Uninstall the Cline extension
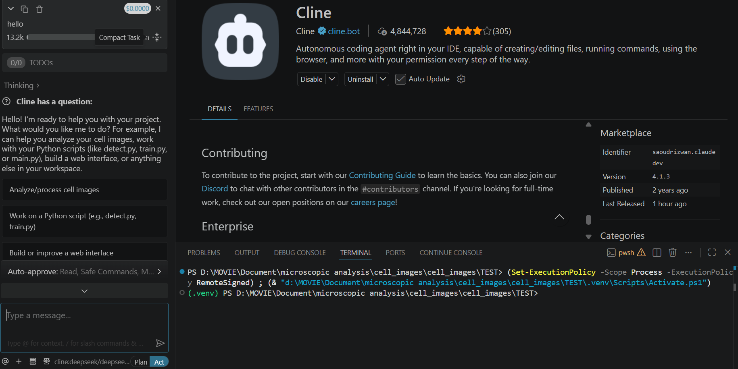Viewport: 738px width, 369px height. [x=361, y=79]
